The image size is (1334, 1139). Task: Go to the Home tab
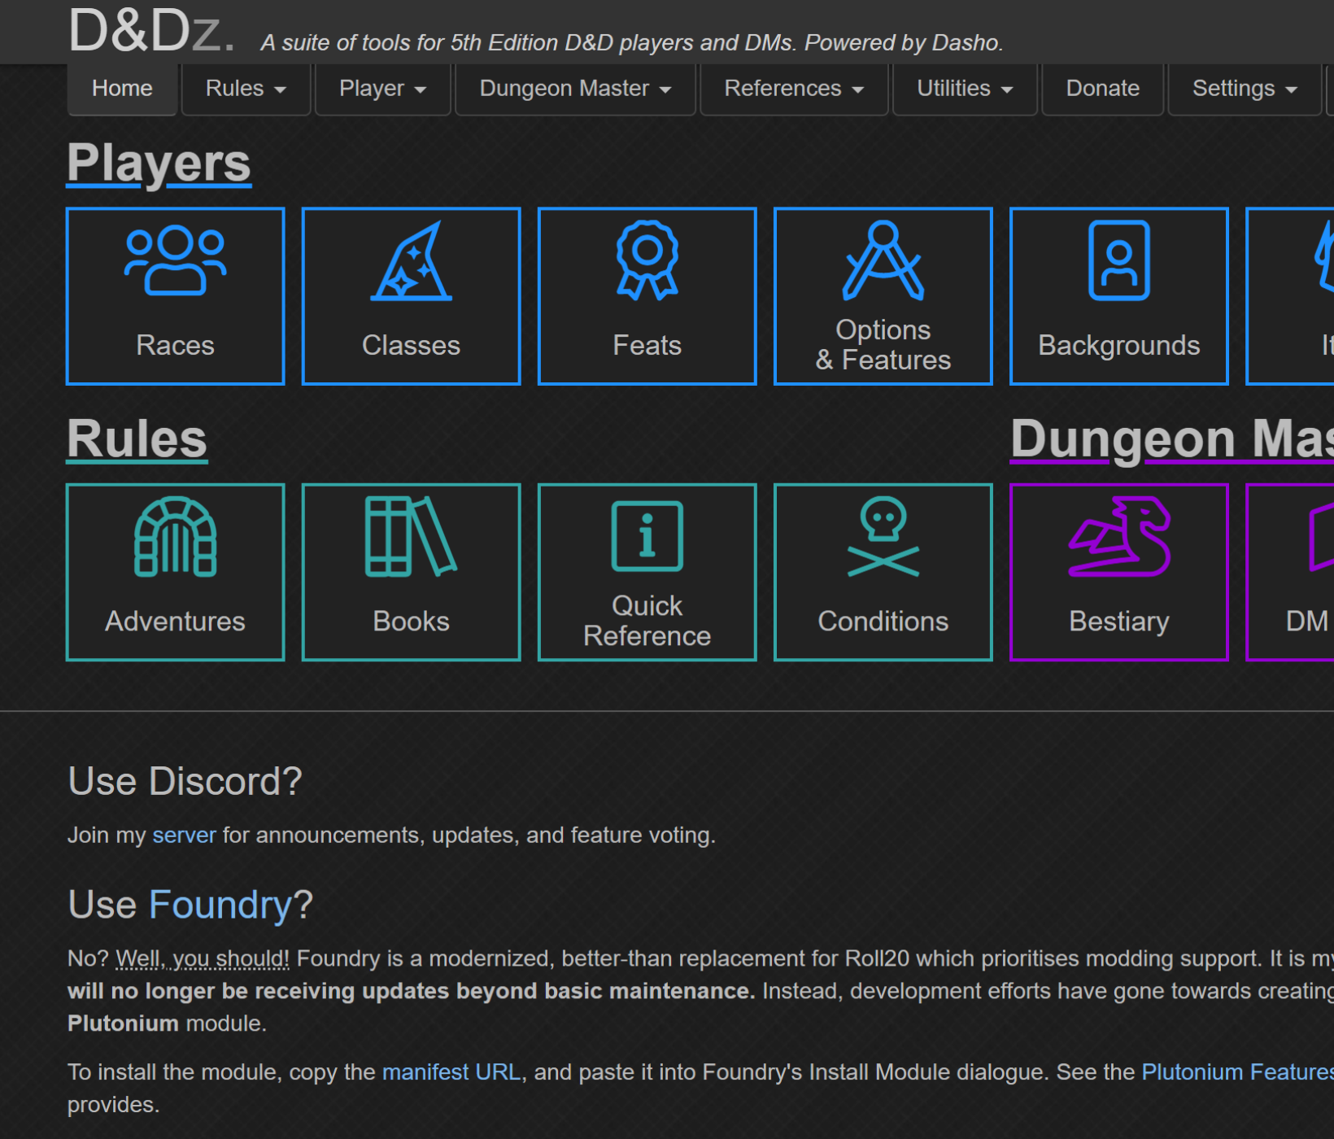coord(122,89)
